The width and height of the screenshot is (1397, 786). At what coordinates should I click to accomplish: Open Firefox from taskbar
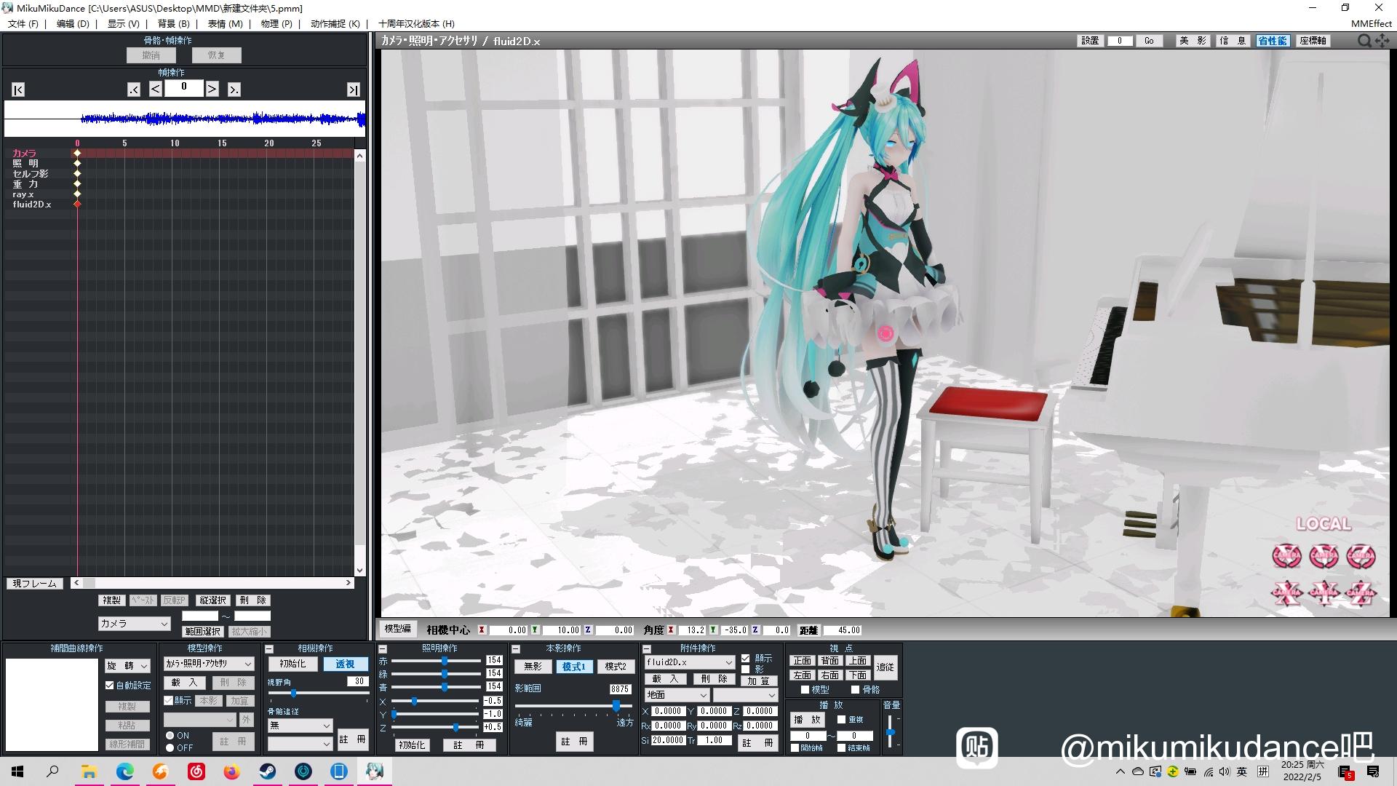coord(231,771)
